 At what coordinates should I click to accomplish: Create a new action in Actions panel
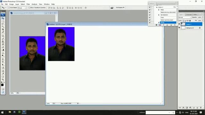pyautogui.click(x=171, y=25)
